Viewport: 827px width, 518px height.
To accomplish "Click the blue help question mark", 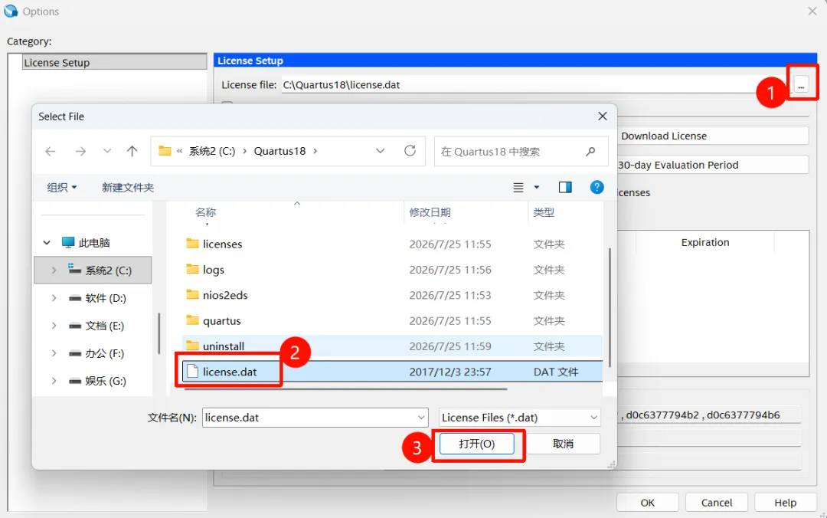I will point(597,187).
